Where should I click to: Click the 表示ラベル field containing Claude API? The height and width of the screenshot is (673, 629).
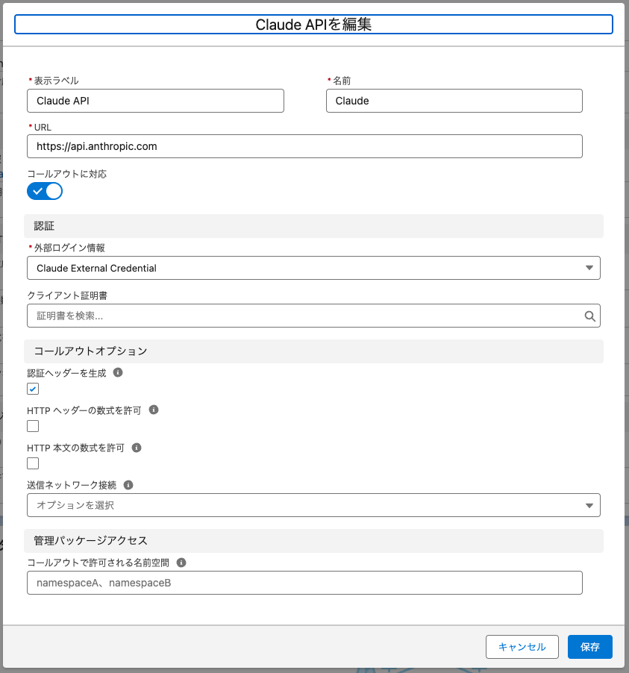(155, 101)
